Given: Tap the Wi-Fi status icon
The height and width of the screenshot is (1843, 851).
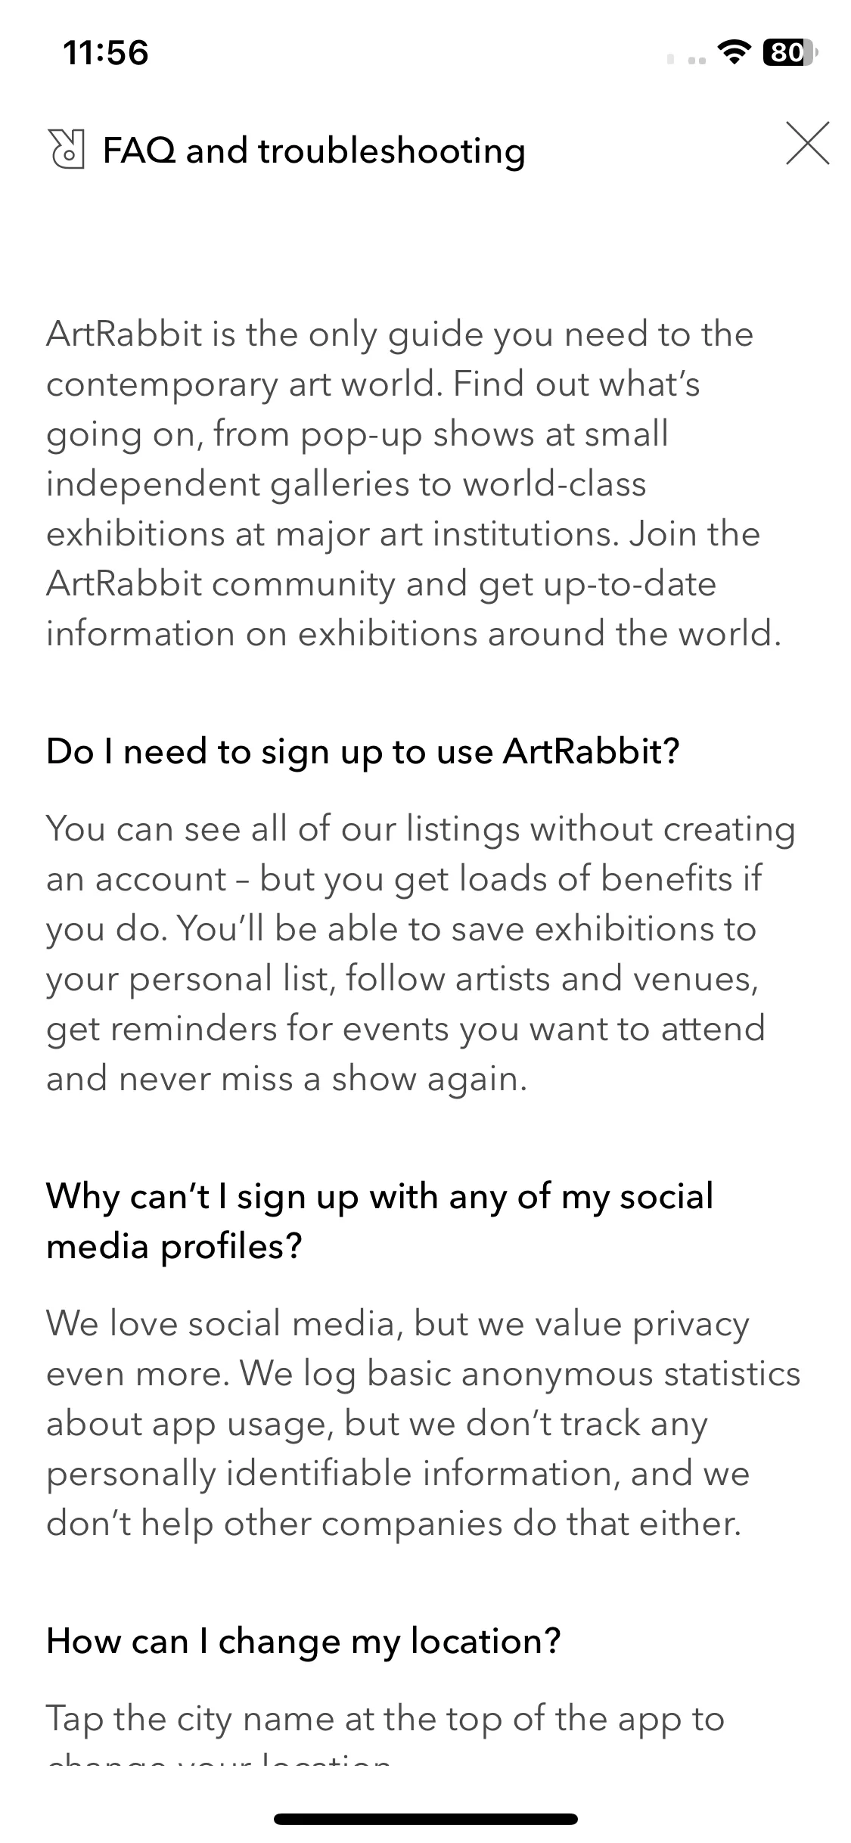Looking at the screenshot, I should coord(732,52).
